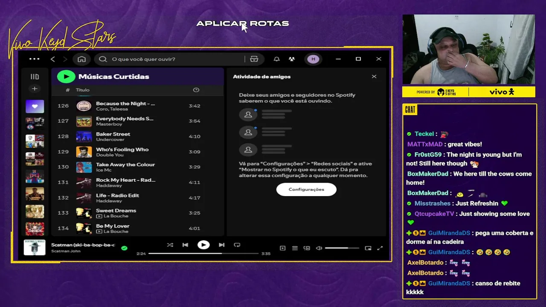This screenshot has height=307, width=546.
Task: Open the Spotify three-dots menu
Action: [34, 59]
